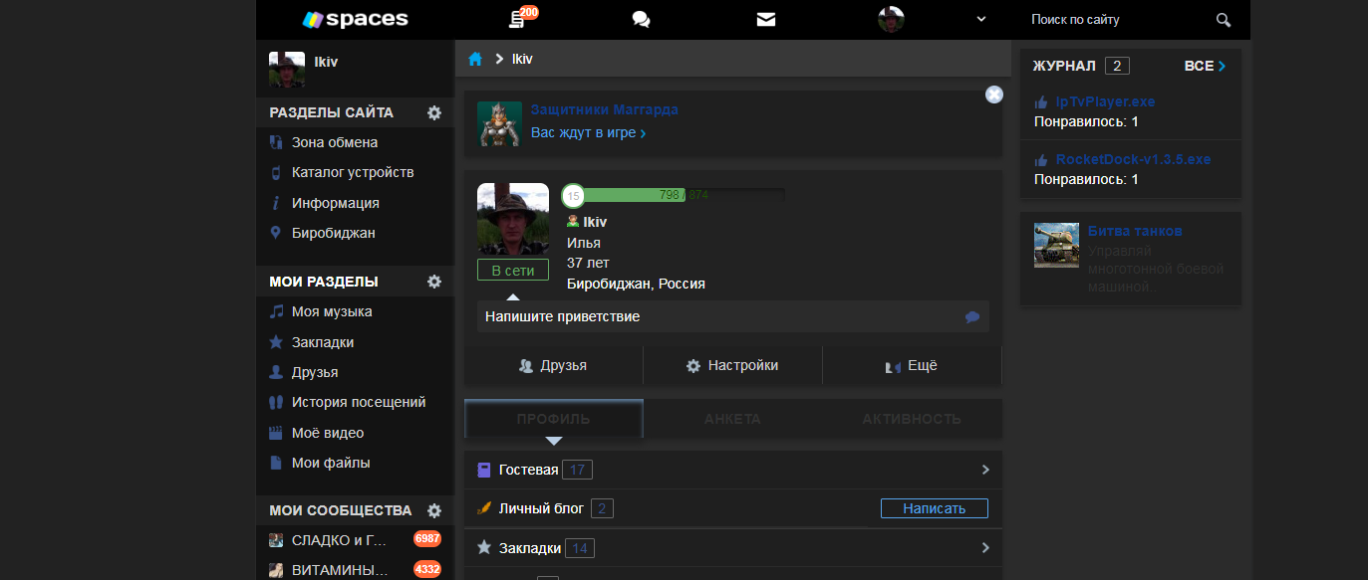The image size is (1368, 580).
Task: Click the Друзья person icon in sidebar
Action: click(276, 372)
